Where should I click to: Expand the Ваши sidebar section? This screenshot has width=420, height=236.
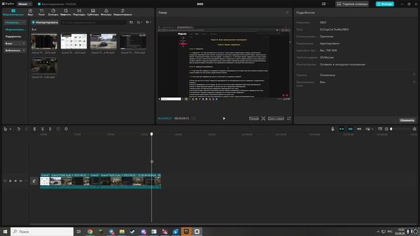[x=14, y=43]
